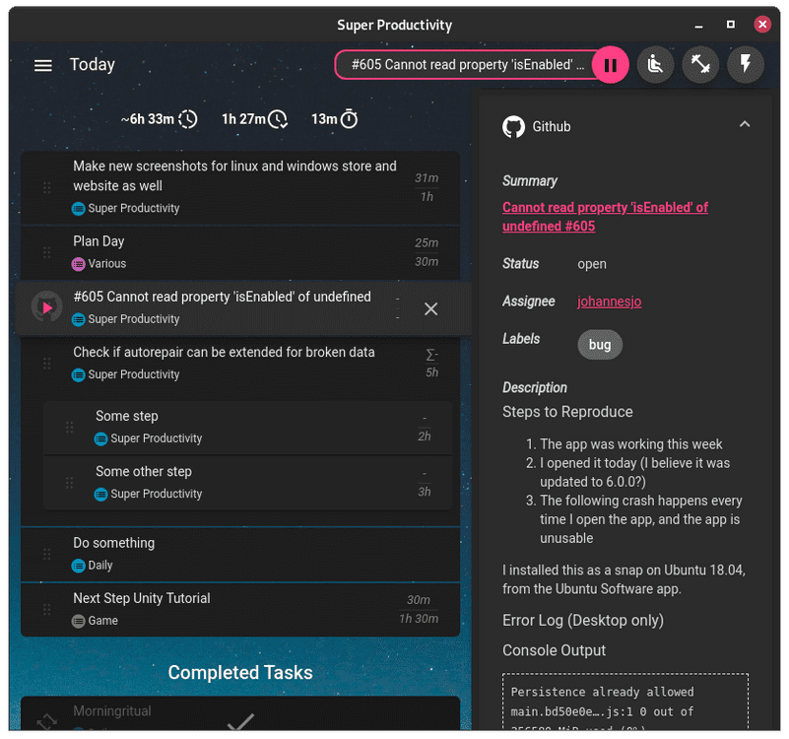789x739 pixels.
Task: Click the play button on task #605
Action: (x=46, y=307)
